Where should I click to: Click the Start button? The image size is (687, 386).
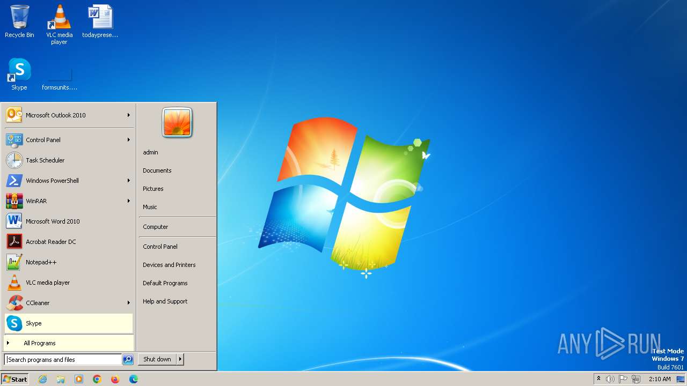[15, 379]
